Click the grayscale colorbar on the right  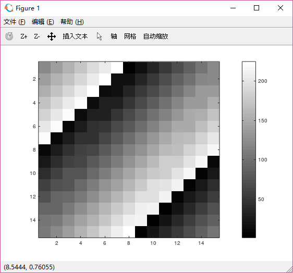click(x=249, y=150)
